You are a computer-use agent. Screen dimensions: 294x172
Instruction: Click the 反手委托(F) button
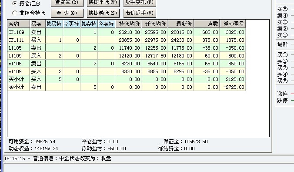click(x=140, y=3)
